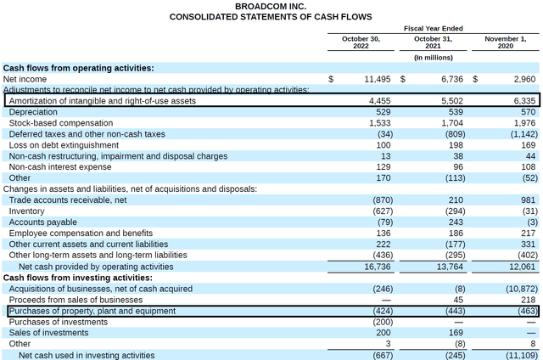This screenshot has height=360, width=543.
Task: Click the 'BROADCOM INC.' title text
Action: pos(271,6)
